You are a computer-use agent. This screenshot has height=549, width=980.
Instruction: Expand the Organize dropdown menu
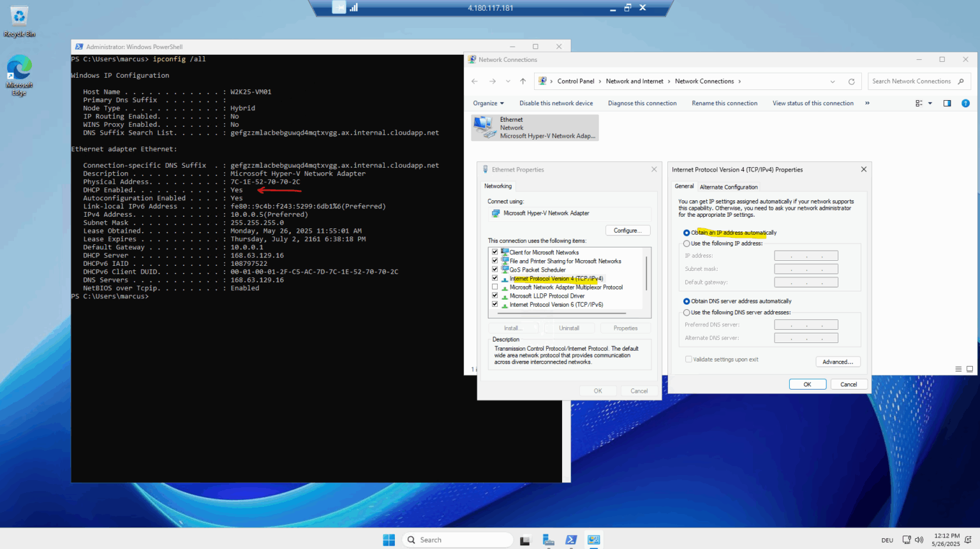tap(488, 103)
